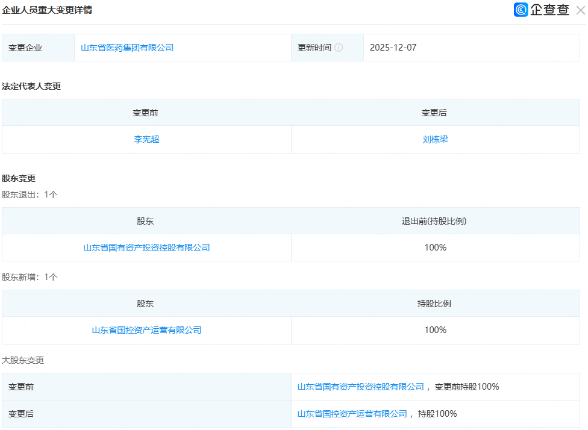This screenshot has height=430, width=588.
Task: Click the 变更企业 field label
Action: (25, 48)
